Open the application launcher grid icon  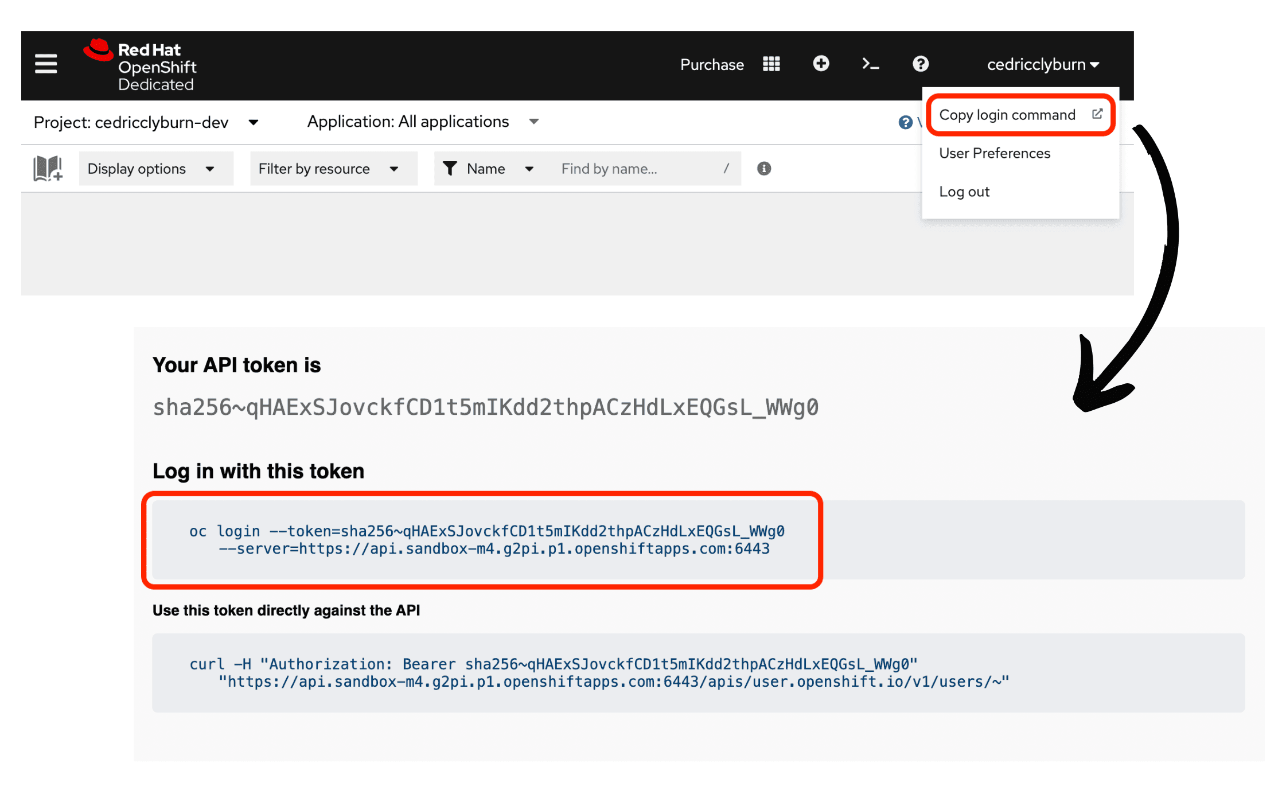771,64
